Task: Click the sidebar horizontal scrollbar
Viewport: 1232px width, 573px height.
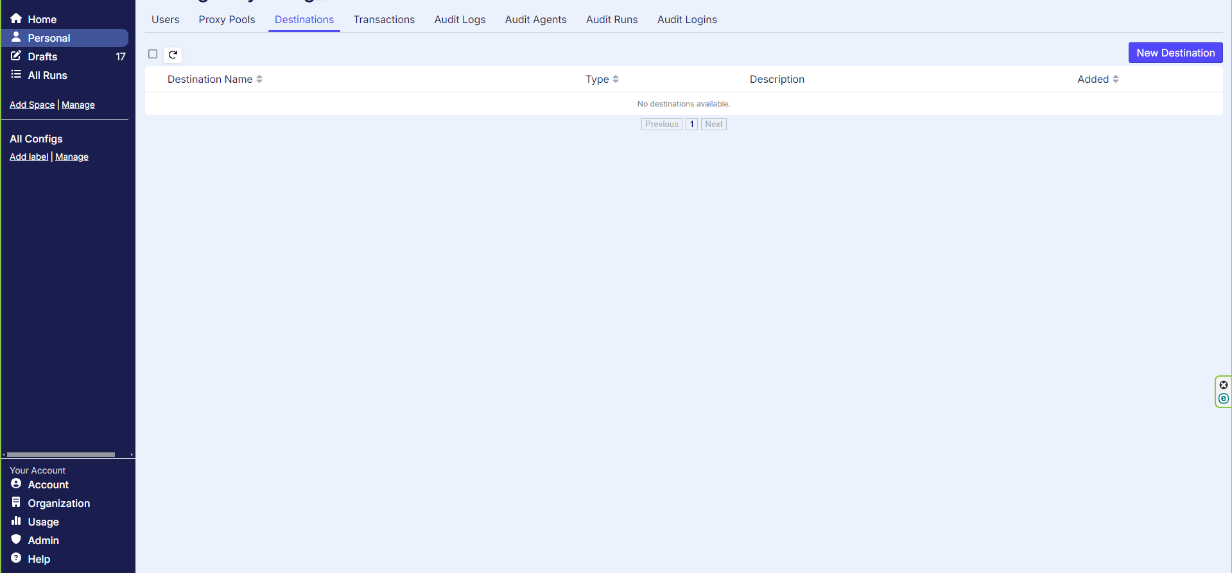Action: coord(61,454)
